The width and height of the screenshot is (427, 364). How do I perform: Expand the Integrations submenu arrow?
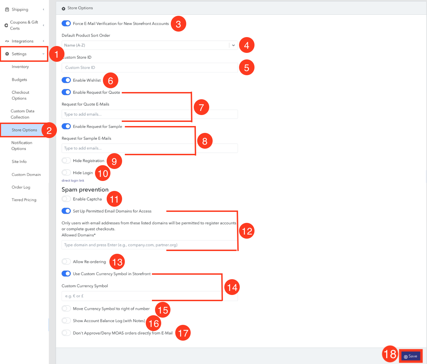coord(44,41)
